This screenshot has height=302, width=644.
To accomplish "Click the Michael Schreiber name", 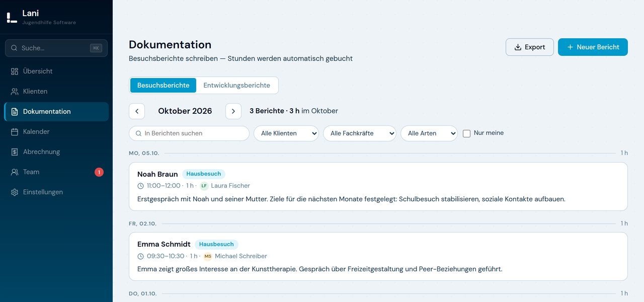I will point(241,256).
